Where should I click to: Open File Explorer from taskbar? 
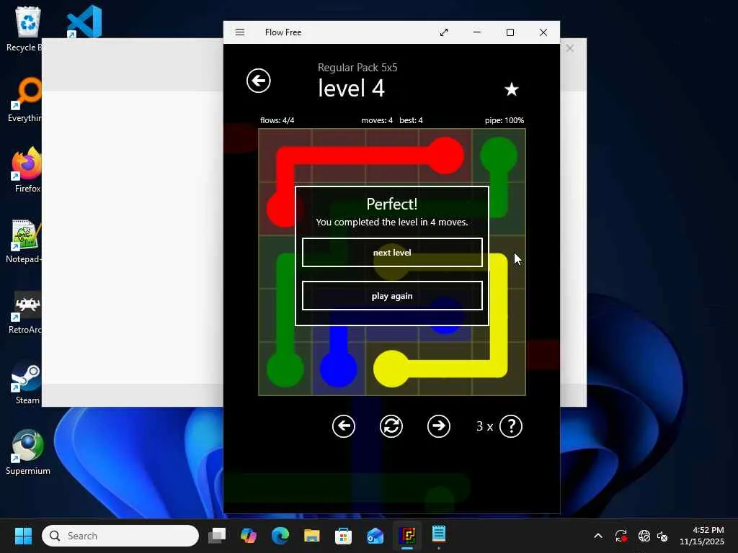pos(311,536)
